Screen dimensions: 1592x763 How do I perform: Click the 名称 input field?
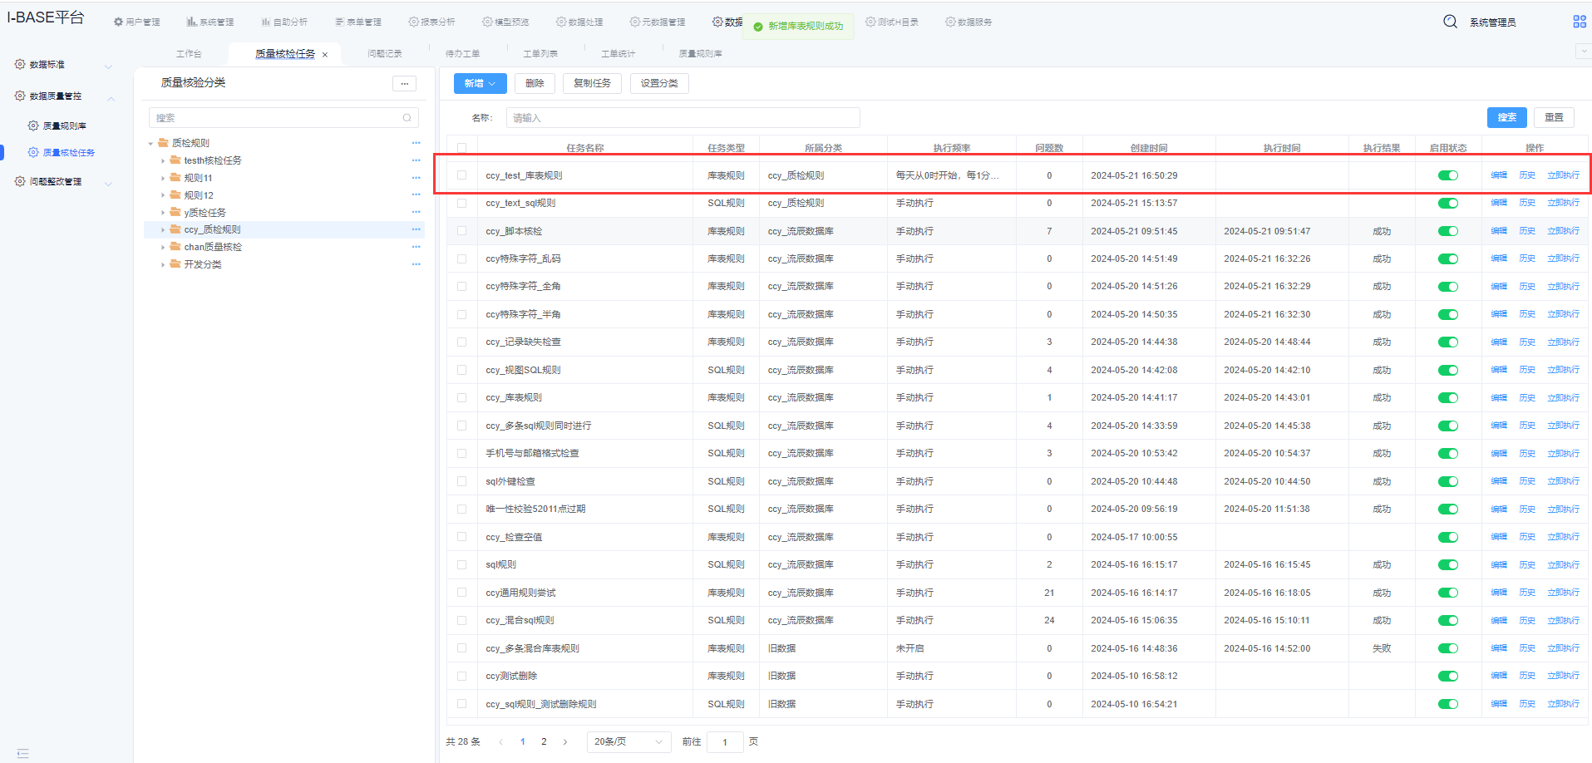[x=683, y=118]
